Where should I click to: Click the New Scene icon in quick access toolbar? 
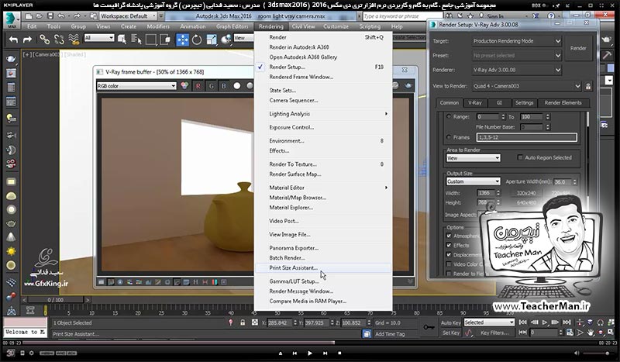[29, 16]
